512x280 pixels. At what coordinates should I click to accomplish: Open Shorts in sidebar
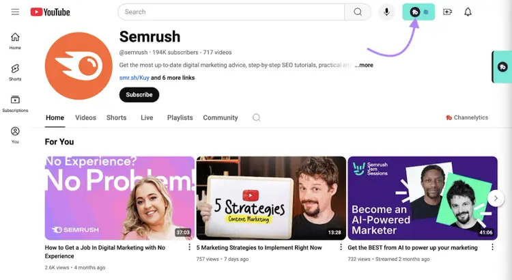click(15, 72)
